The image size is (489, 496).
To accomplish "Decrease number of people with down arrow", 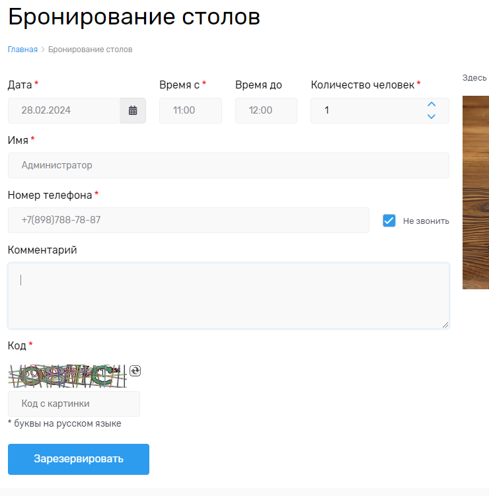I will pos(432,117).
